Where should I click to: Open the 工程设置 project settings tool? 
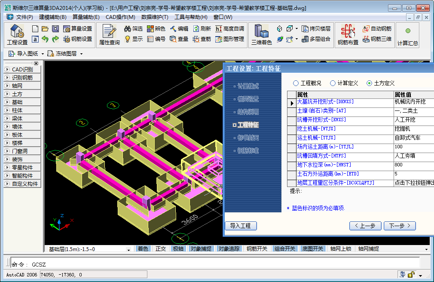click(x=17, y=34)
